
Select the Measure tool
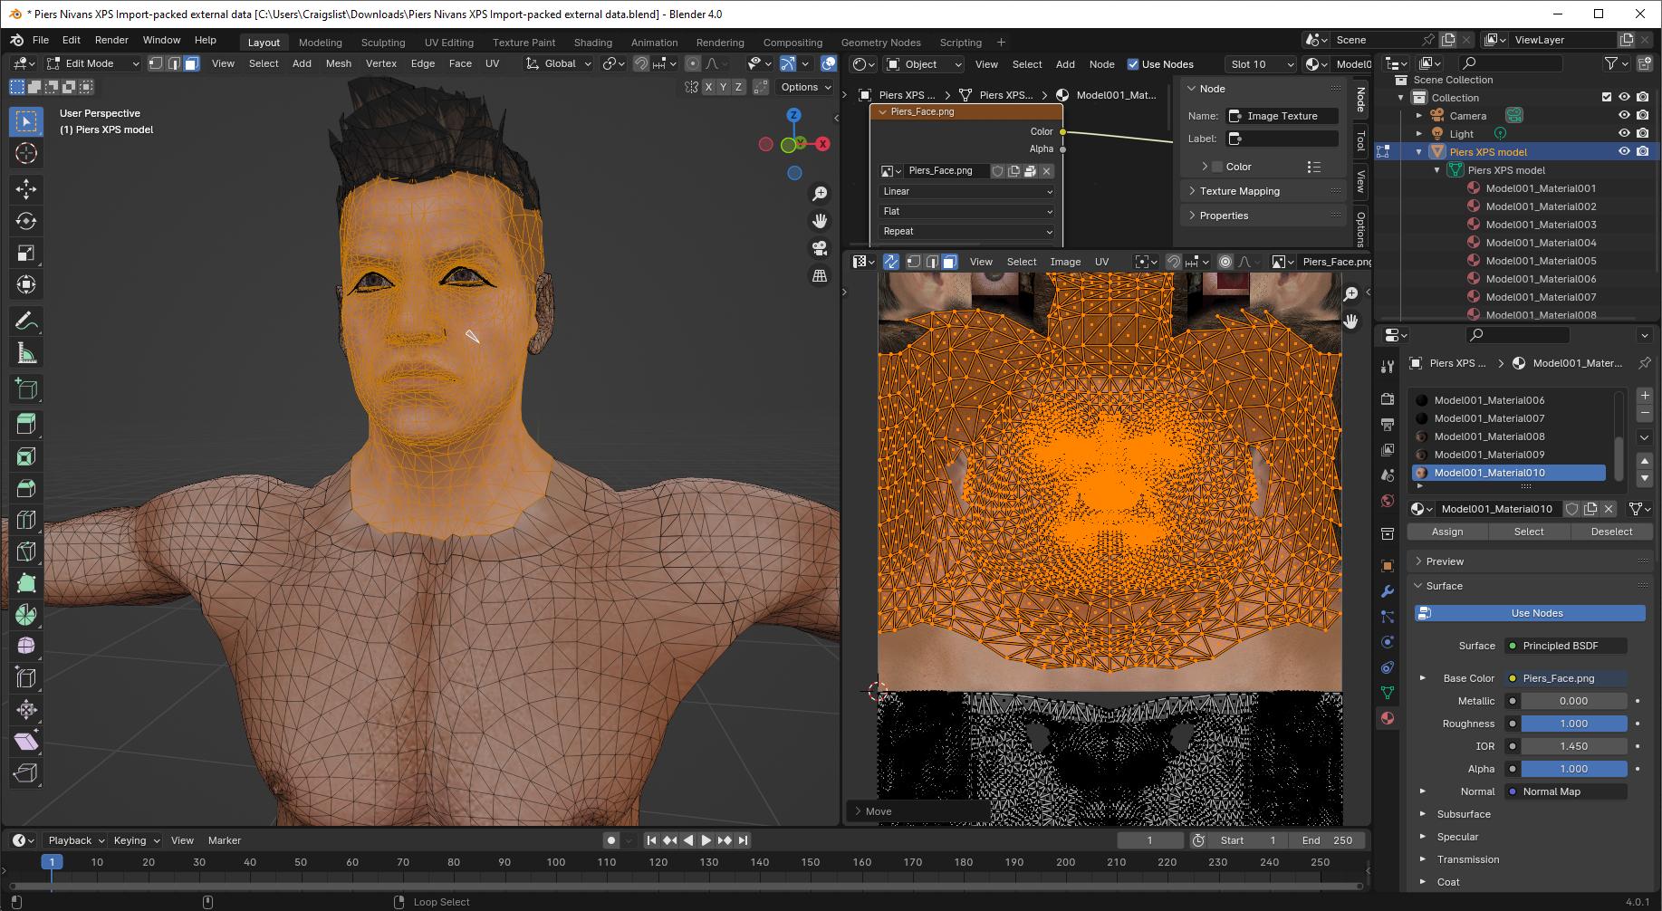(x=26, y=353)
